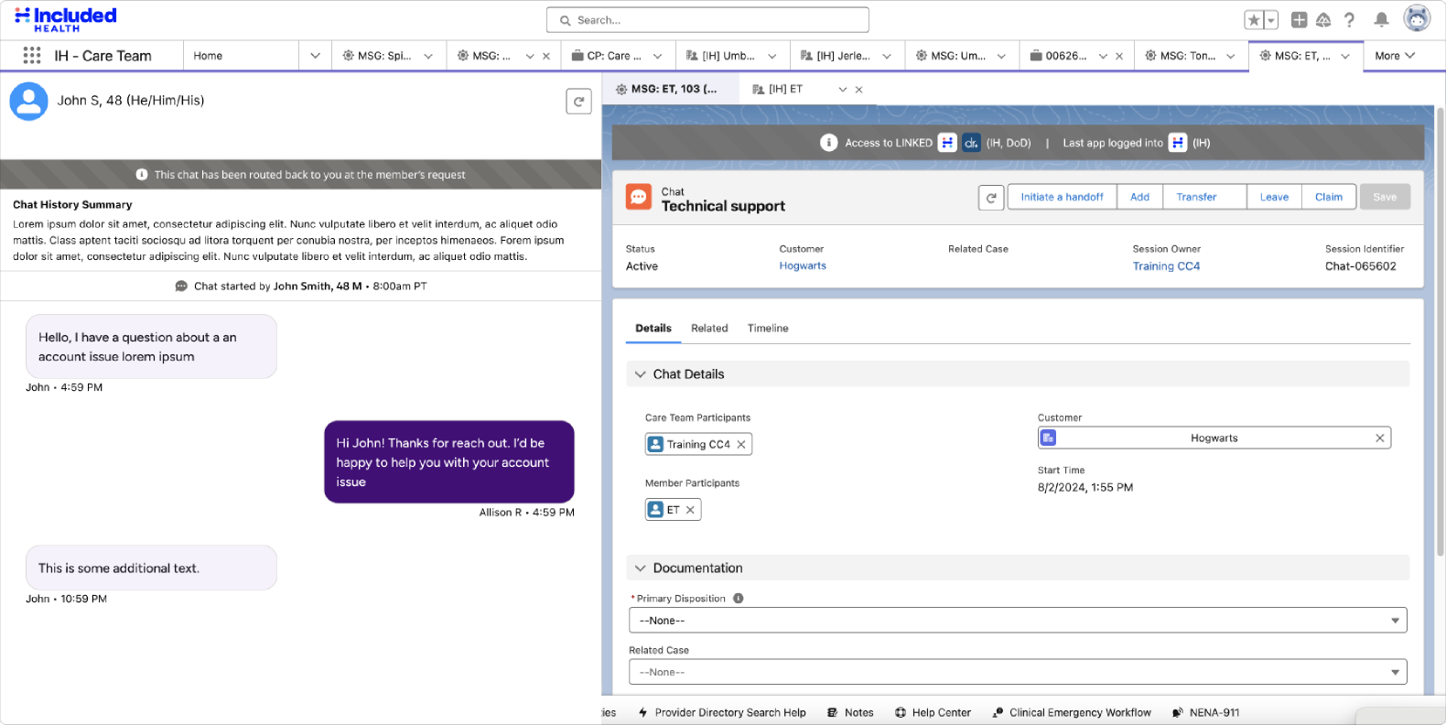Open the More tabs dropdown
This screenshot has width=1446, height=725.
coord(1395,56)
